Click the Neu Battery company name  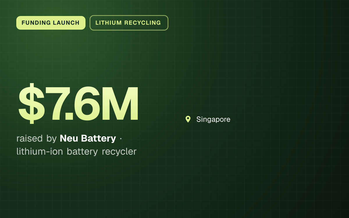coord(88,138)
